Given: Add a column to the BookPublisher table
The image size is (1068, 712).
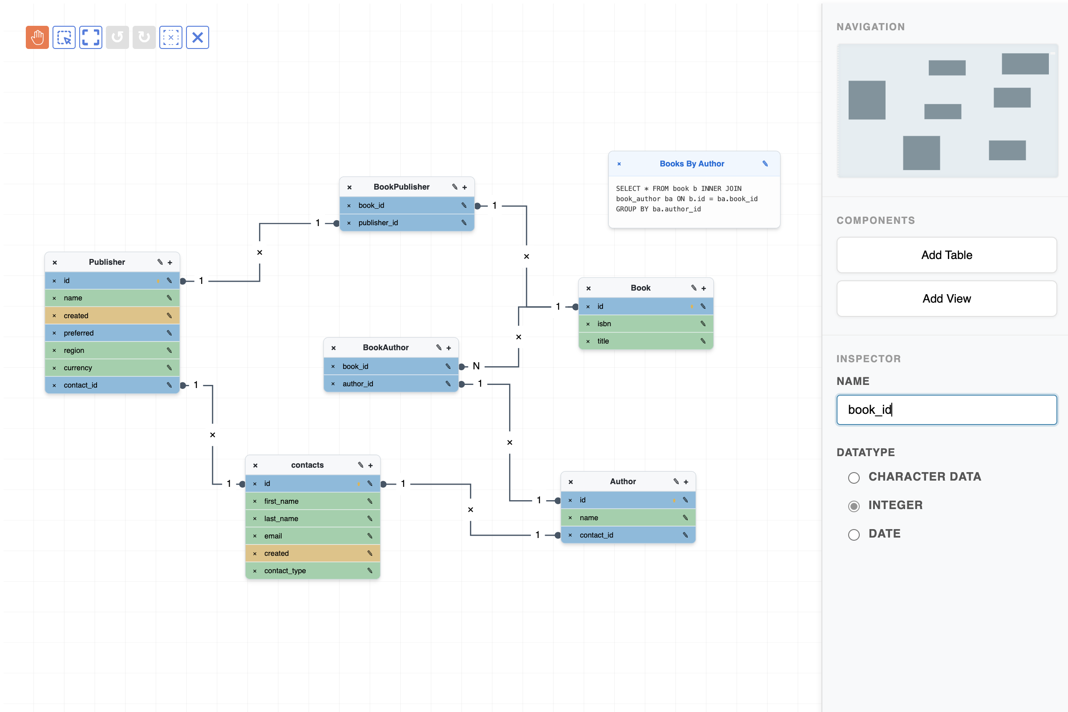Looking at the screenshot, I should [465, 187].
